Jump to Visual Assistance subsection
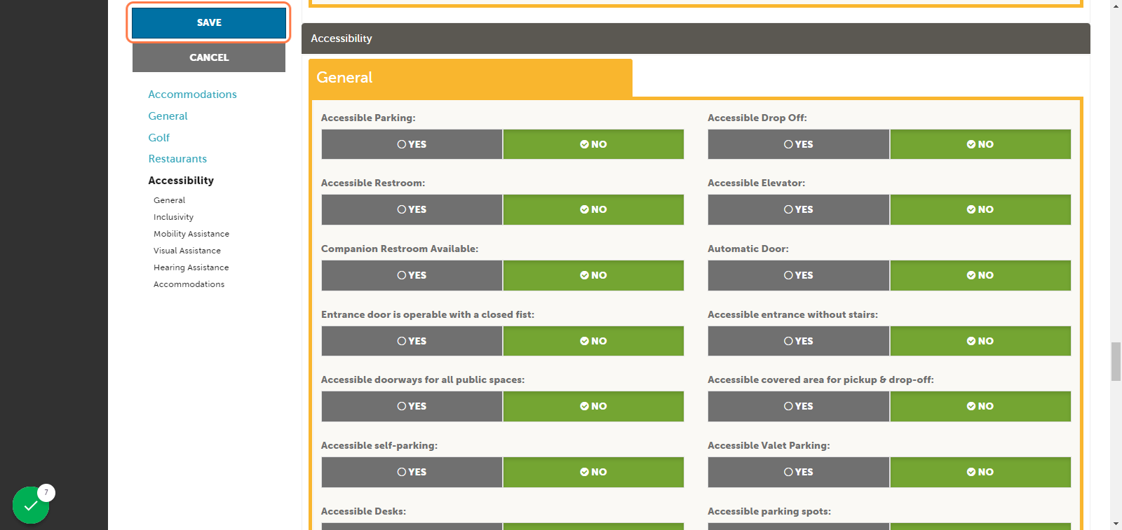The width and height of the screenshot is (1122, 530). click(x=187, y=251)
